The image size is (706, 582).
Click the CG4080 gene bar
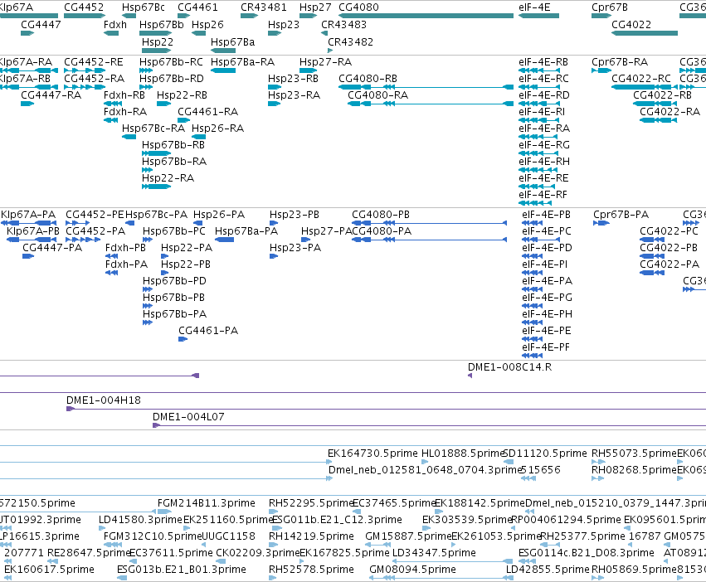(x=426, y=16)
